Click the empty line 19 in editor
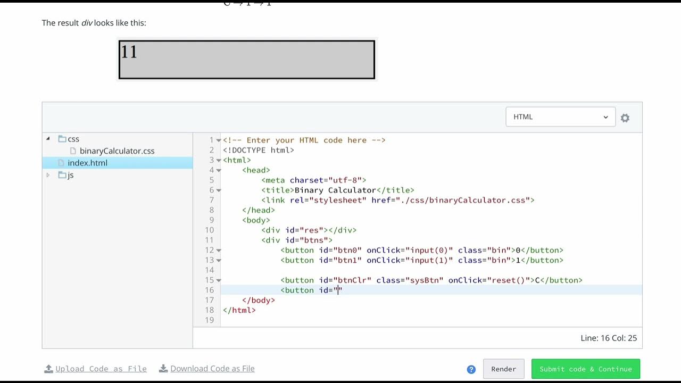 (431, 320)
